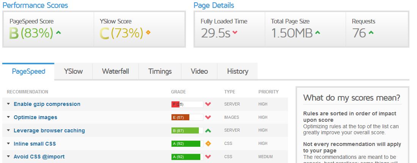The width and height of the screenshot is (417, 163).
Task: Click the Requests green up arrow icon
Action: pos(371,33)
